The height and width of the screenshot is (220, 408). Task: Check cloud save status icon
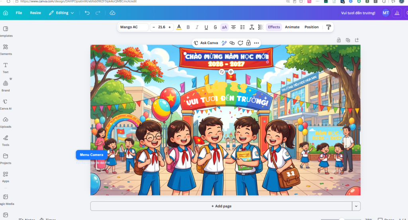112,13
